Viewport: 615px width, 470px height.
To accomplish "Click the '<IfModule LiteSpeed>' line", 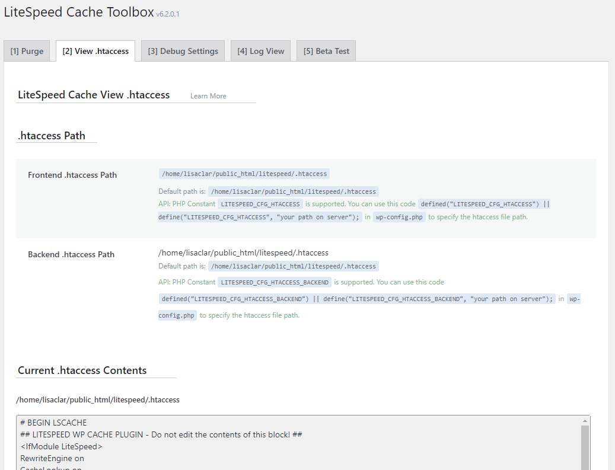I will (x=61, y=446).
